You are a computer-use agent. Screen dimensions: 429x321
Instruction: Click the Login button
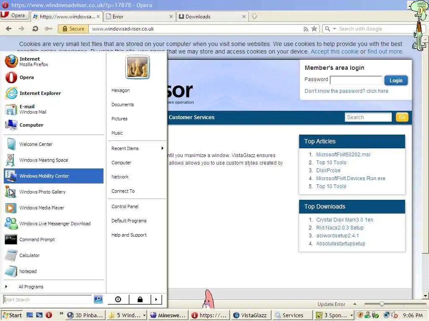395,81
